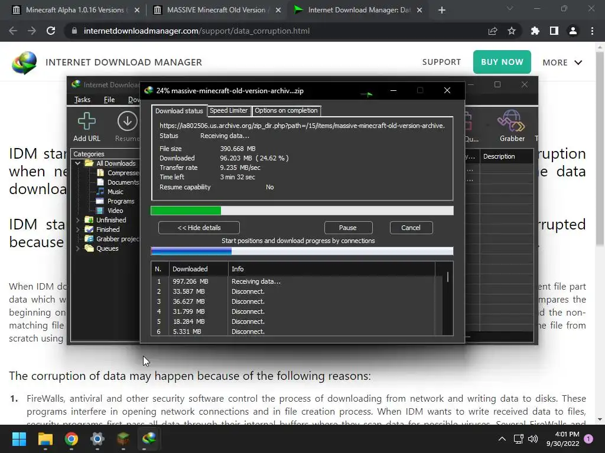The height and width of the screenshot is (453, 605).
Task: Open the File menu in IDM
Action: tap(109, 100)
